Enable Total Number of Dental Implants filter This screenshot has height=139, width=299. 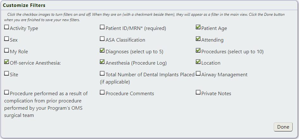pyautogui.click(x=102, y=73)
